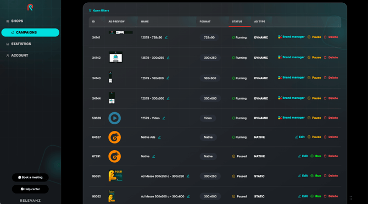The height and width of the screenshot is (204, 368).
Task: Sort by the ID column header
Action: click(93, 21)
